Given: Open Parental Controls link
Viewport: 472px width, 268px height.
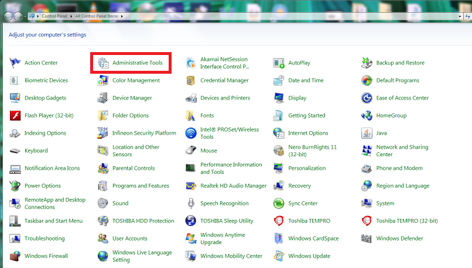Looking at the screenshot, I should [x=134, y=168].
